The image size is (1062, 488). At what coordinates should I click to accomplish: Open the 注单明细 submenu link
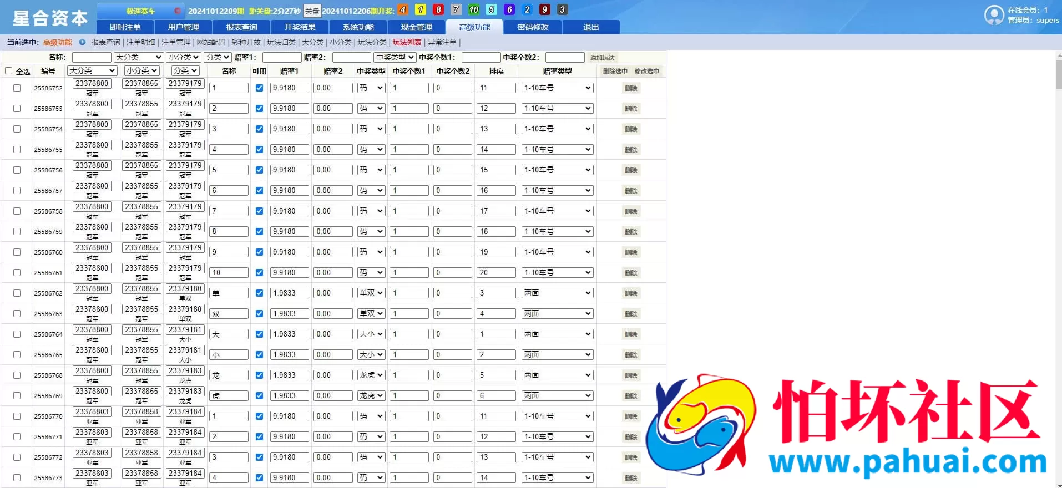(141, 42)
